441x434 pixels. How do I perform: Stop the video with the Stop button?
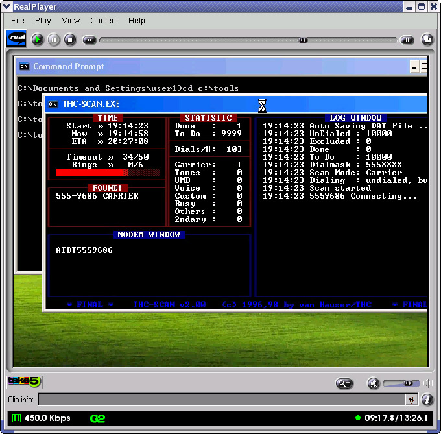point(70,40)
